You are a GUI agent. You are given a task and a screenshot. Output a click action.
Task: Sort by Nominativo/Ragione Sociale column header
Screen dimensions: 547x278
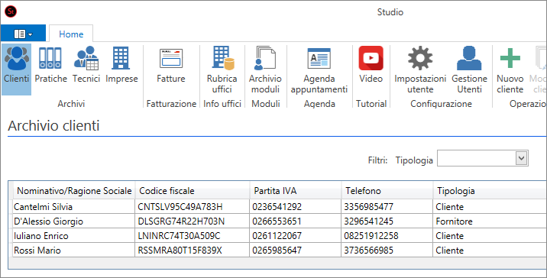pyautogui.click(x=74, y=191)
